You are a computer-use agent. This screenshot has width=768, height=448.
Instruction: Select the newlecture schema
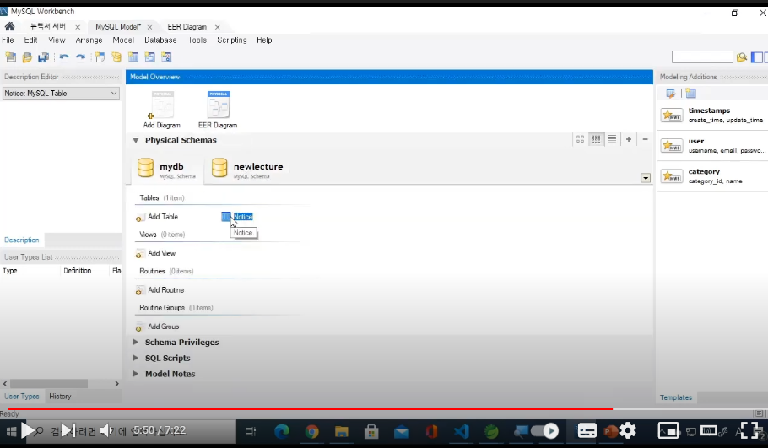click(247, 168)
